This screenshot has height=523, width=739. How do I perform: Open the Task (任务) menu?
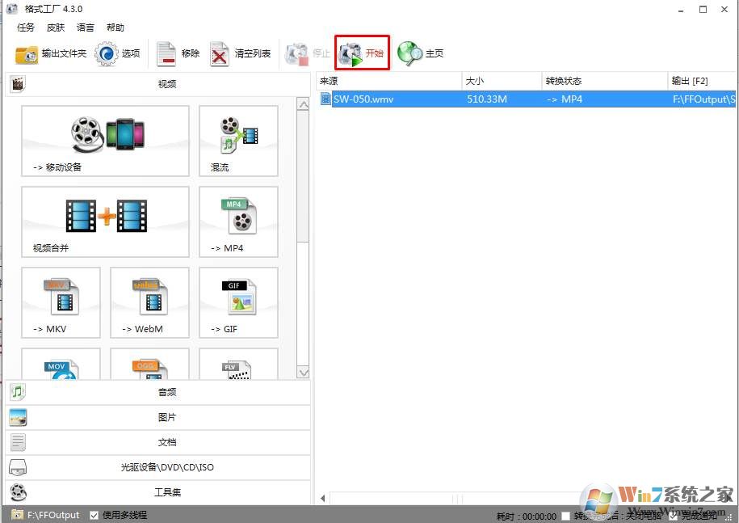(26, 27)
